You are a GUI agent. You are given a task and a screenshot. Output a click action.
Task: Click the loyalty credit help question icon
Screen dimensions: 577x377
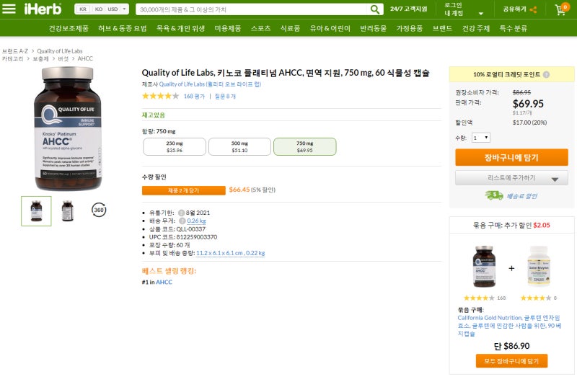[x=546, y=75]
